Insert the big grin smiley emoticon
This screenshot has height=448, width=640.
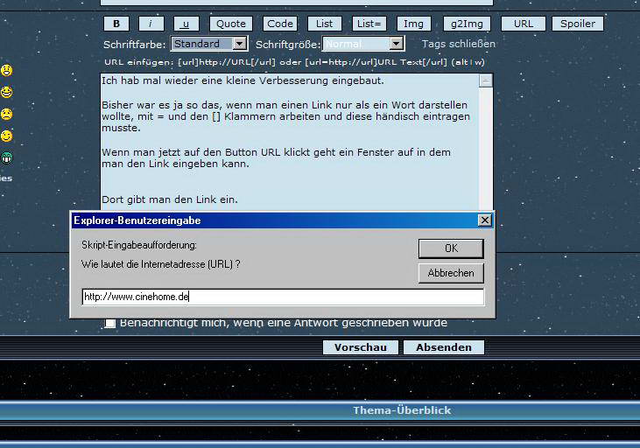click(6, 92)
